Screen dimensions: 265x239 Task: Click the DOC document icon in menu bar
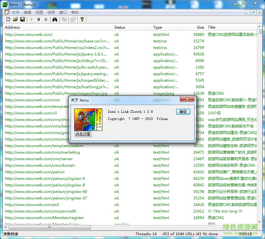[x=7, y=12]
